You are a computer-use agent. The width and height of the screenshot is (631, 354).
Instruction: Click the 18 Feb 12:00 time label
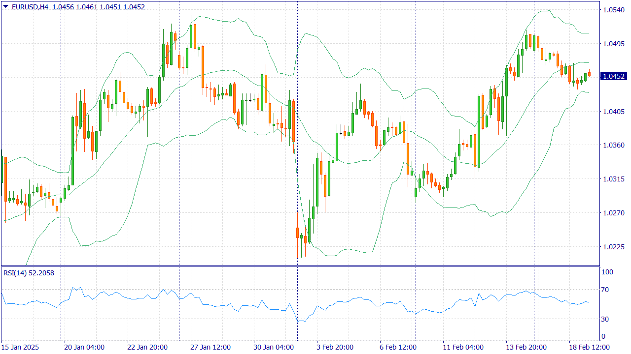click(x=589, y=347)
